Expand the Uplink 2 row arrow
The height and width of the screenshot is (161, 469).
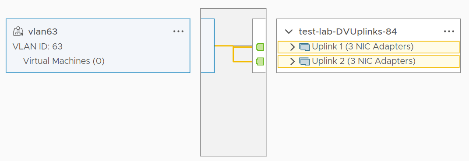coord(293,62)
